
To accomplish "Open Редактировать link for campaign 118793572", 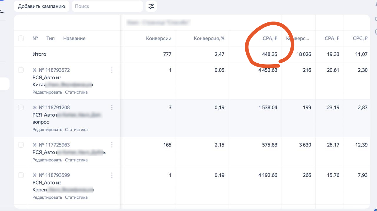I will point(47,92).
